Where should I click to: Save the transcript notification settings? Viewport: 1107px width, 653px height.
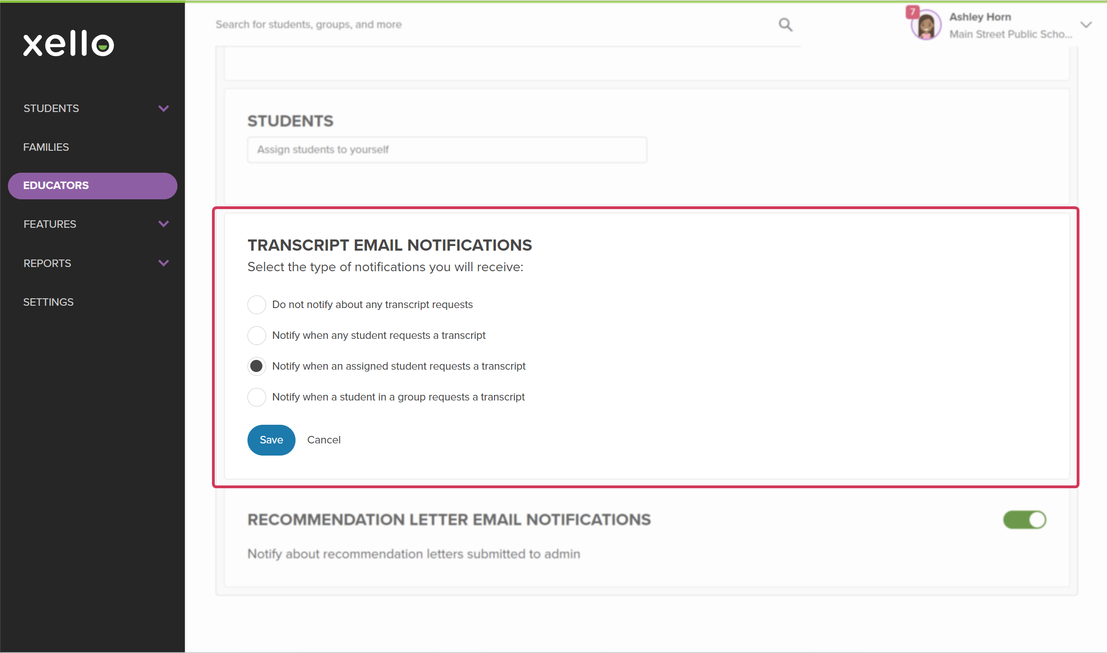click(x=271, y=440)
